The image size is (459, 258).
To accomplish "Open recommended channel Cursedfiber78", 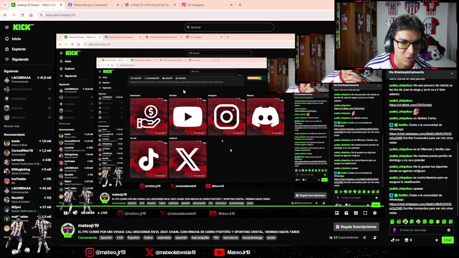I will [27, 152].
